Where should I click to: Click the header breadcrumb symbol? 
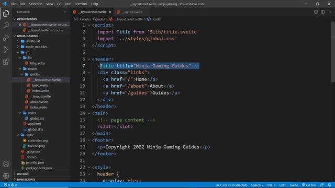[x=154, y=19]
